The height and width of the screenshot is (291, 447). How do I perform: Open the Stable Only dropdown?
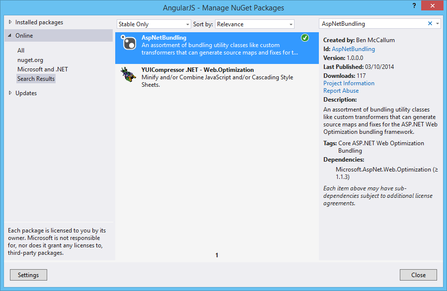pyautogui.click(x=153, y=24)
